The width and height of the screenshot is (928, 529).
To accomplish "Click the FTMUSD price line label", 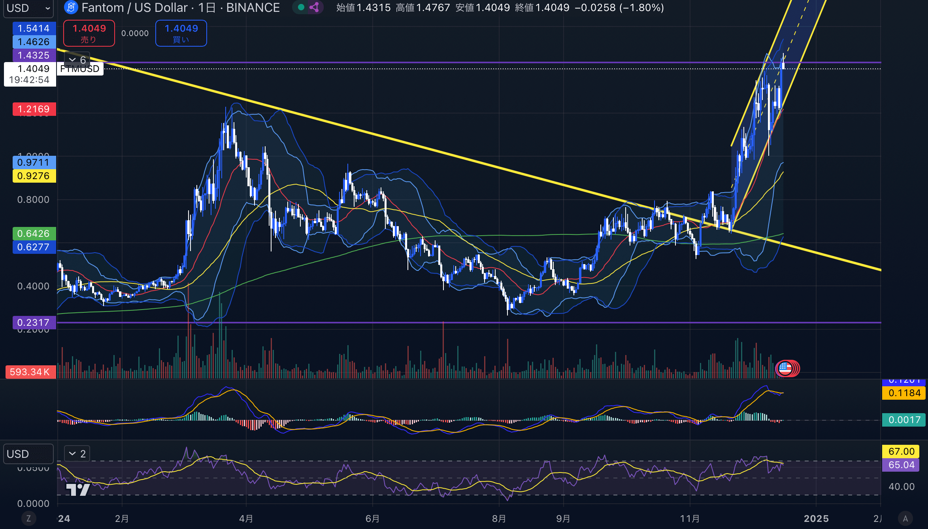I will pos(80,69).
